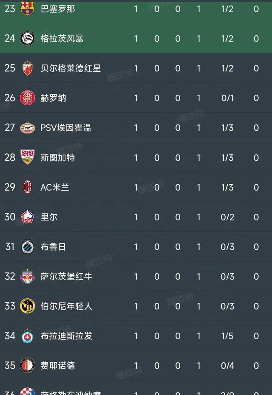Click the Sturm Graz club crest
This screenshot has width=272, height=395.
28,38
